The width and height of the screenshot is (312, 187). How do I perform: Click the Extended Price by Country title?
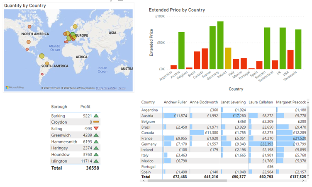coord(177,10)
